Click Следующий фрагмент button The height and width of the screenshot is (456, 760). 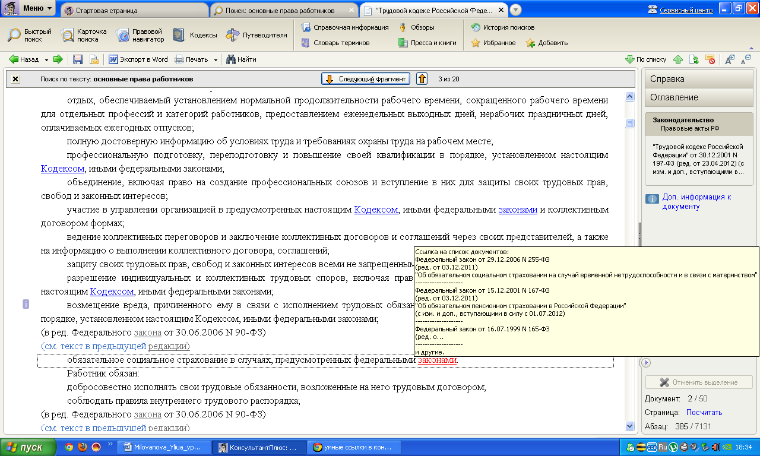click(366, 79)
